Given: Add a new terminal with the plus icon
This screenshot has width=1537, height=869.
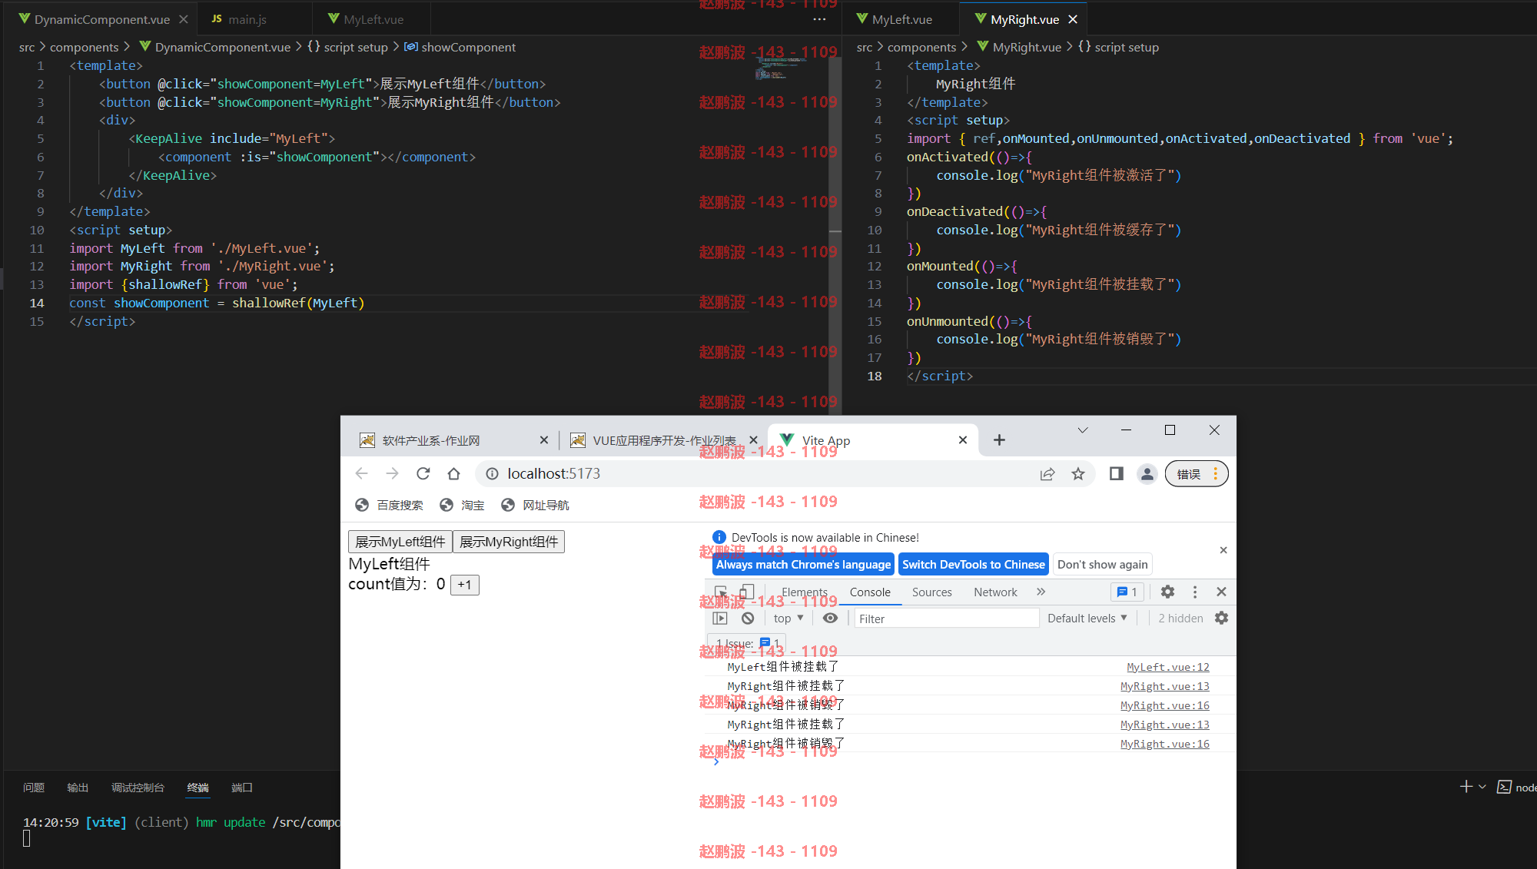Looking at the screenshot, I should 1466,787.
